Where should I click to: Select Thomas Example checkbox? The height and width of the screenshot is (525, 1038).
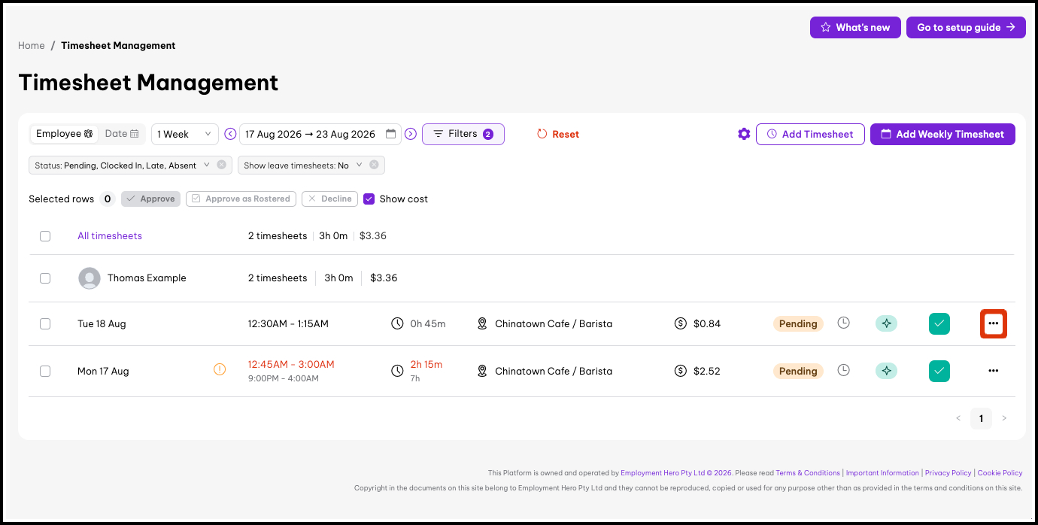[45, 278]
